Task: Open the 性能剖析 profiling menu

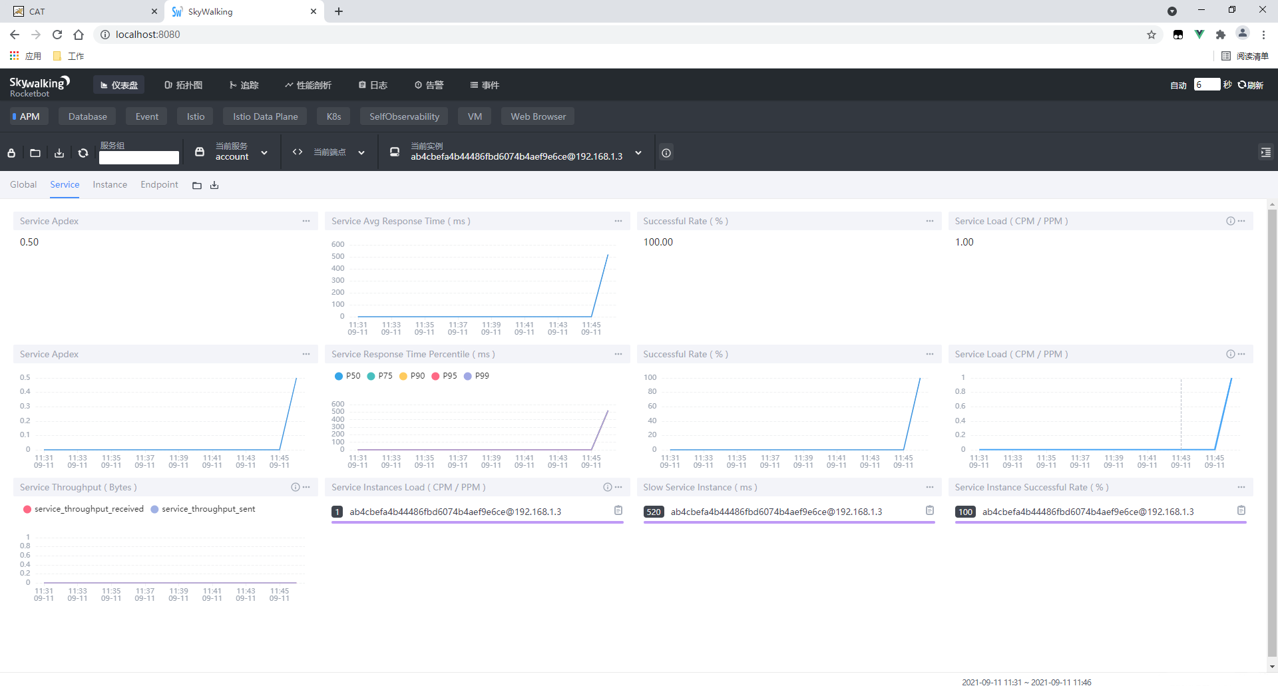Action: (308, 85)
